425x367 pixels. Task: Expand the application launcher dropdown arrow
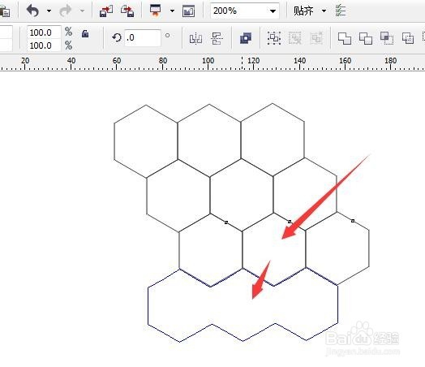172,11
